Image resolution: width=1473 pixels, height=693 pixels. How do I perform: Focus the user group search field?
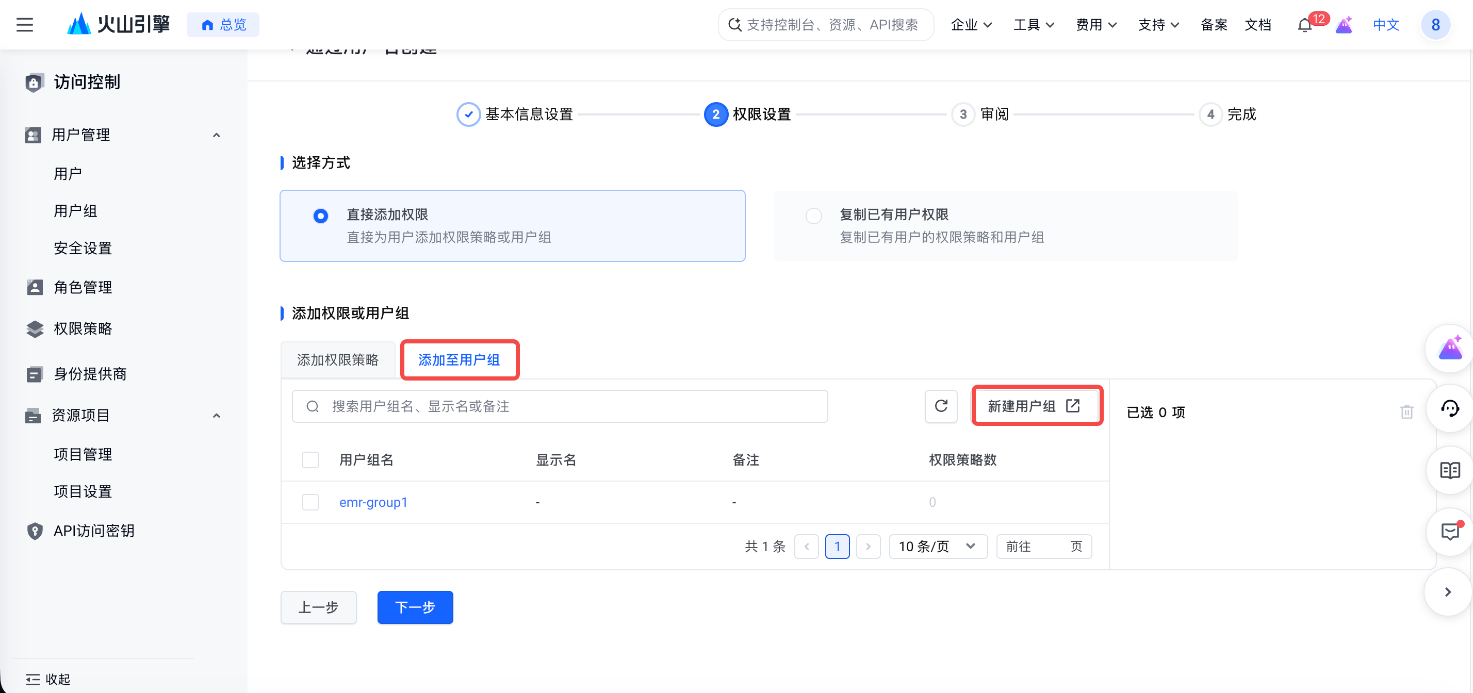[560, 406]
